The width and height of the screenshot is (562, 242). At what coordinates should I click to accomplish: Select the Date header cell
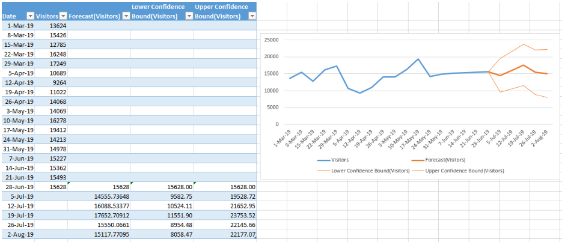pyautogui.click(x=17, y=11)
